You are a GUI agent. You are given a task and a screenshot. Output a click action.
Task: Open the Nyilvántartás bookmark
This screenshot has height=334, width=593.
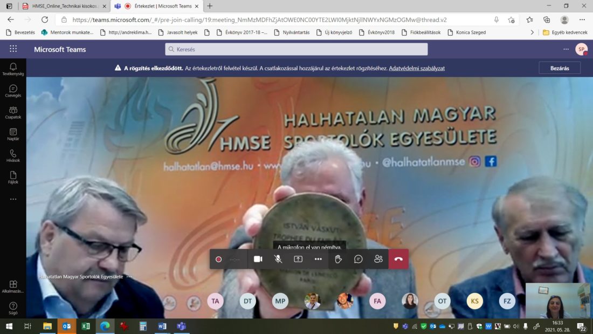coord(292,32)
